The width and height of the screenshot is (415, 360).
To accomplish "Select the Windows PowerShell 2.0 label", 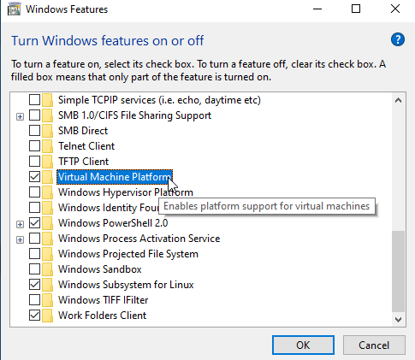I will pyautogui.click(x=113, y=223).
